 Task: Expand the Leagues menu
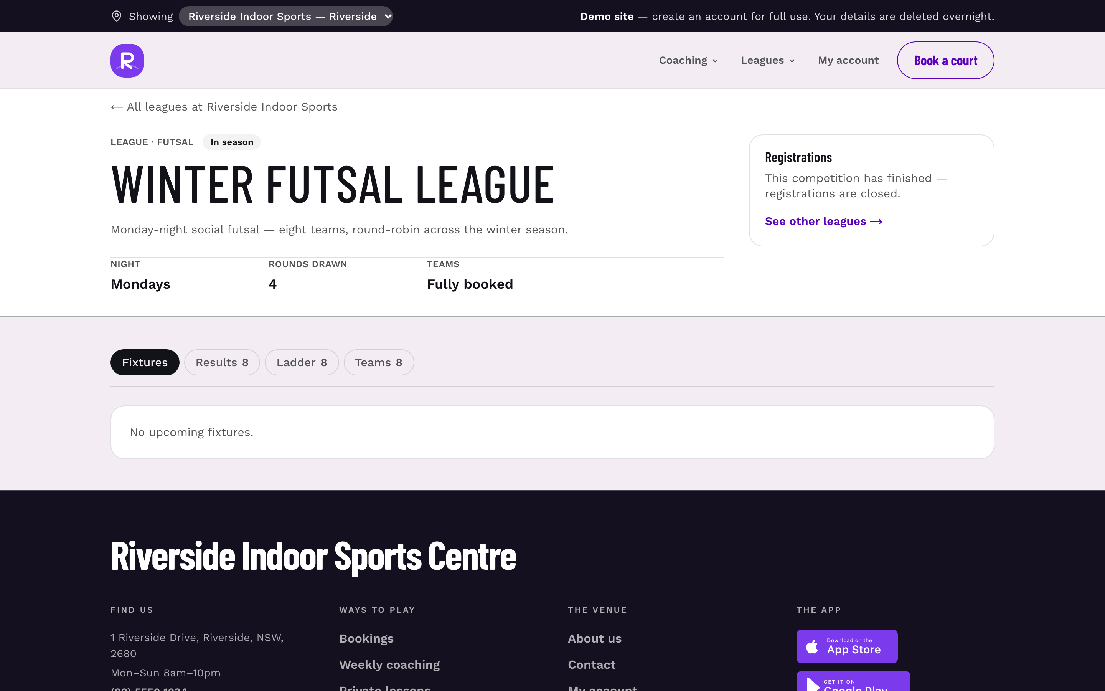point(768,60)
